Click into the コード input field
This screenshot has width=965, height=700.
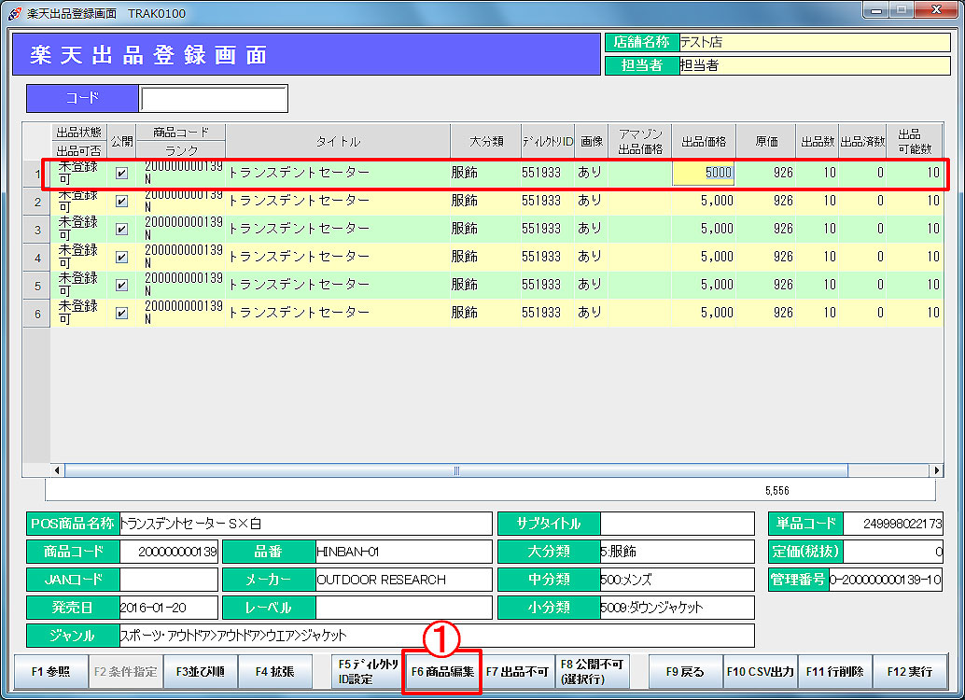click(213, 99)
